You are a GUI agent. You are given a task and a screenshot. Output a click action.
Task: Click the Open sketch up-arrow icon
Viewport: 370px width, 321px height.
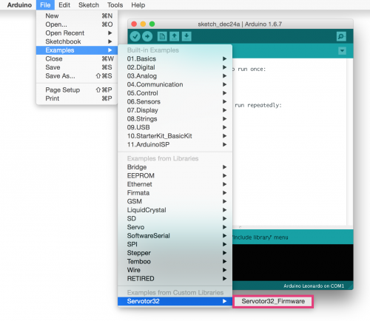tap(175, 36)
